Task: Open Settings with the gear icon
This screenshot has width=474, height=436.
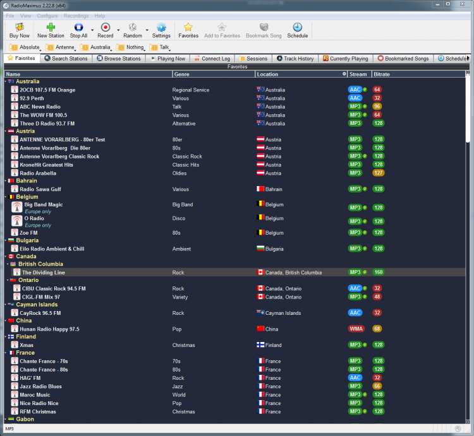Action: pyautogui.click(x=161, y=27)
